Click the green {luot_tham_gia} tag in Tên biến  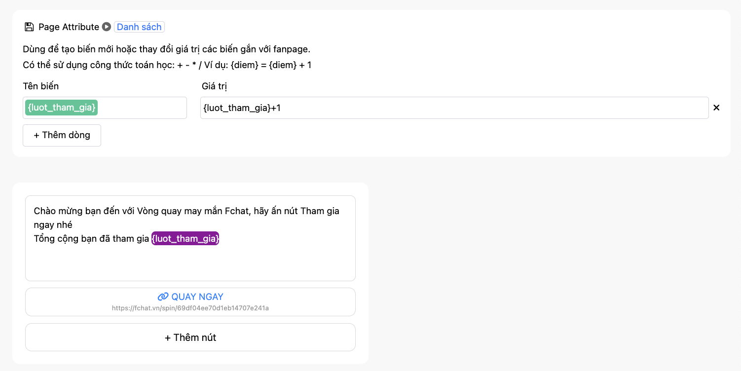pyautogui.click(x=62, y=108)
